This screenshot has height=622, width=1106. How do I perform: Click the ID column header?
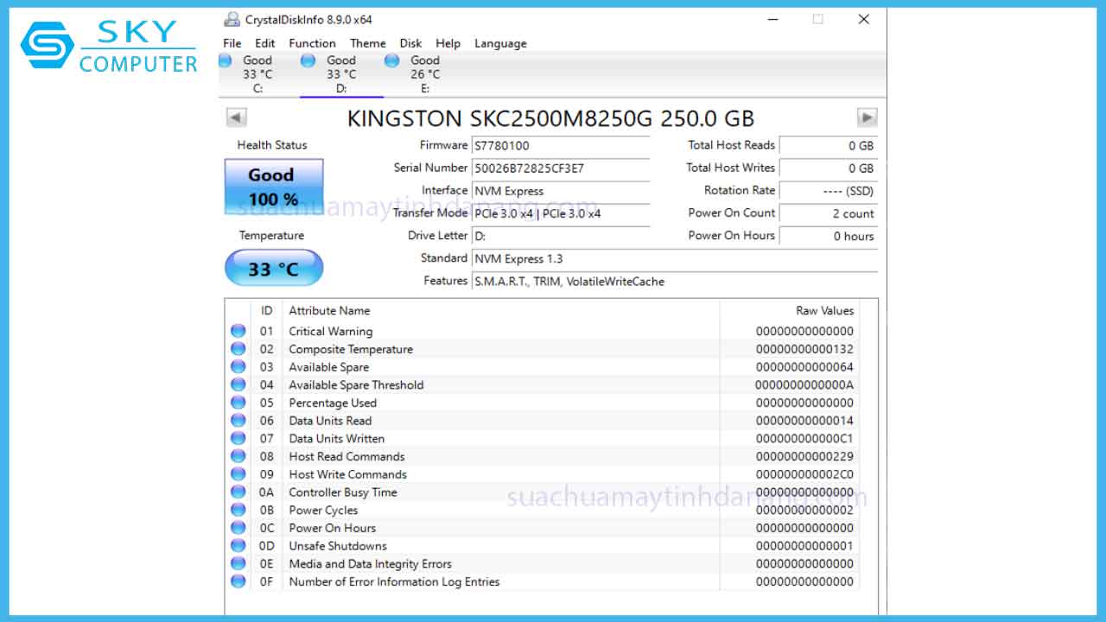click(x=267, y=310)
